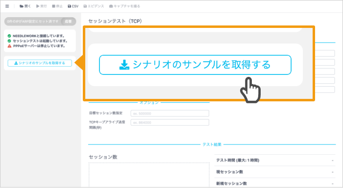
Task: Click the セッション数 chart heading
Action: pyautogui.click(x=103, y=157)
